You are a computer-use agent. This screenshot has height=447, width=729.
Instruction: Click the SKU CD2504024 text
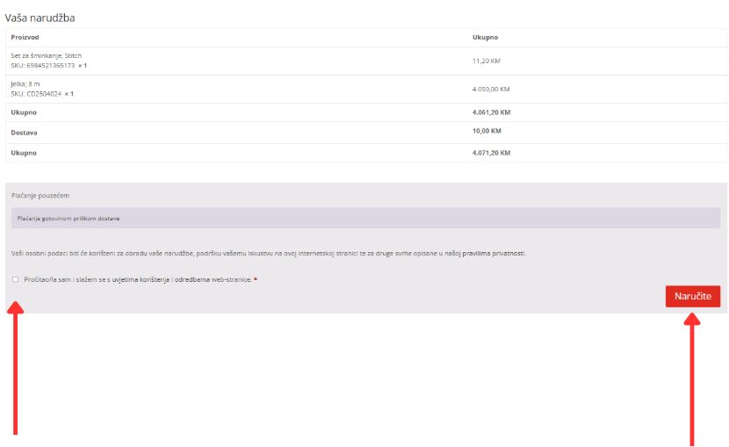[36, 94]
